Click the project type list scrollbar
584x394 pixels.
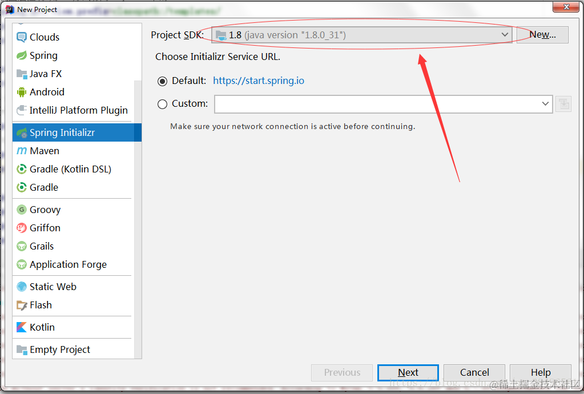coord(138,220)
